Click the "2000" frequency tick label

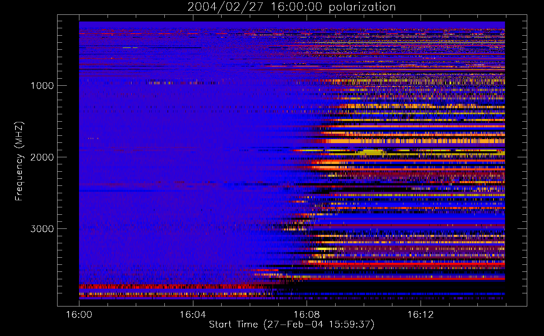coord(42,157)
